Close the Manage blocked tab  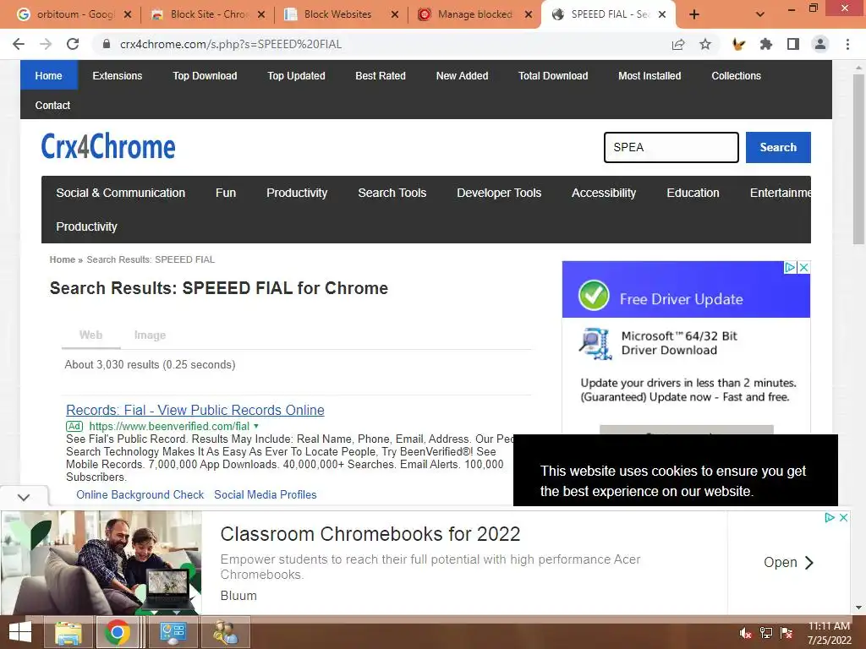(529, 14)
